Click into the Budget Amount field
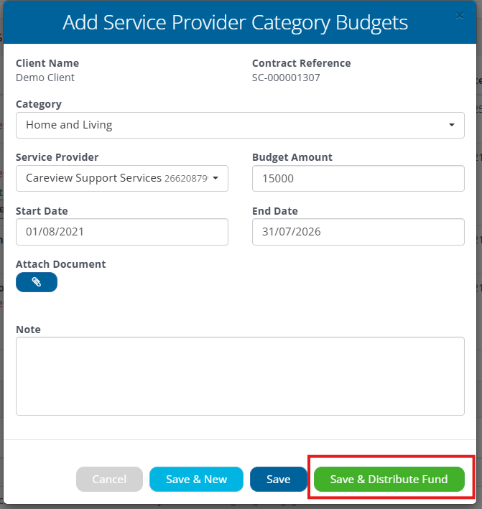Viewport: 482px width, 509px height. coord(358,179)
